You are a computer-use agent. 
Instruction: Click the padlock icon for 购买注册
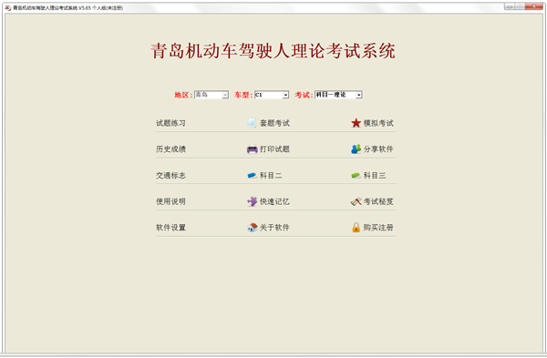[x=356, y=227]
